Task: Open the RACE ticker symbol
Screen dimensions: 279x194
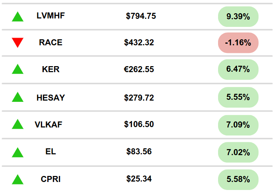Action: tap(51, 42)
